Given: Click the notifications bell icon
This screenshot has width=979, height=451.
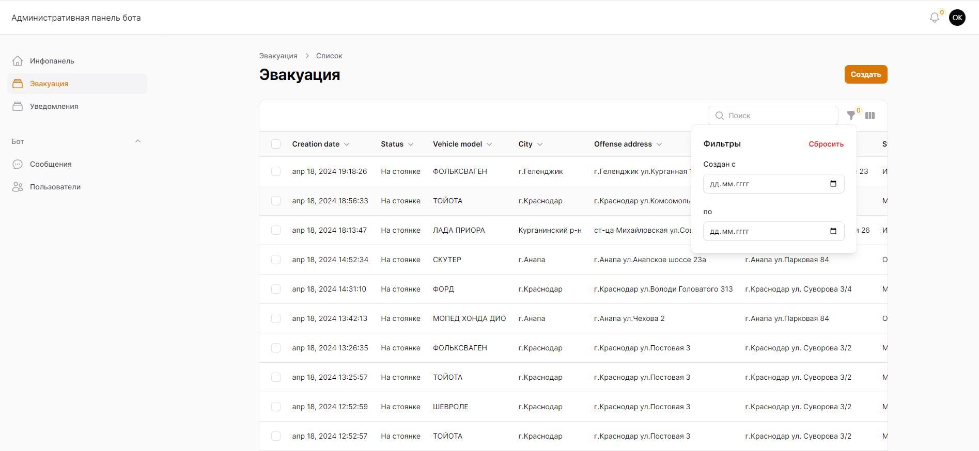Looking at the screenshot, I should click(934, 18).
